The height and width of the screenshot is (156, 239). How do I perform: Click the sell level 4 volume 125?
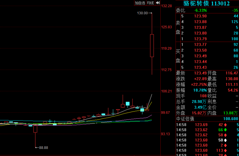pyautogui.click(x=235, y=22)
